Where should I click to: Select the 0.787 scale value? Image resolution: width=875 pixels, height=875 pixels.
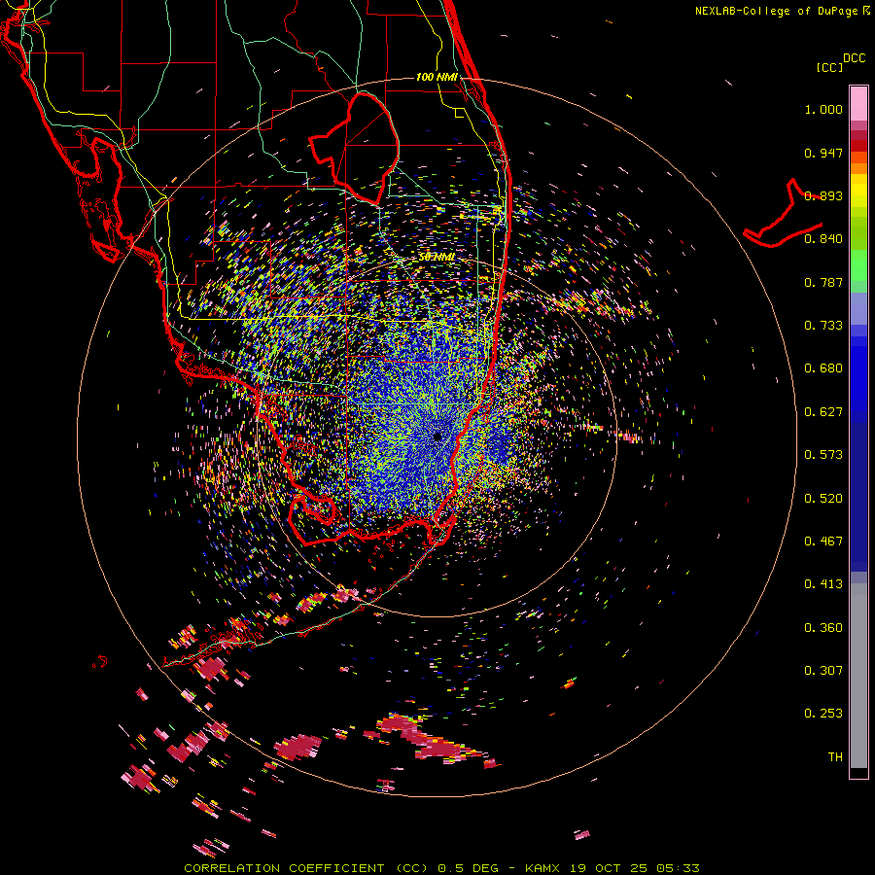[x=823, y=282]
